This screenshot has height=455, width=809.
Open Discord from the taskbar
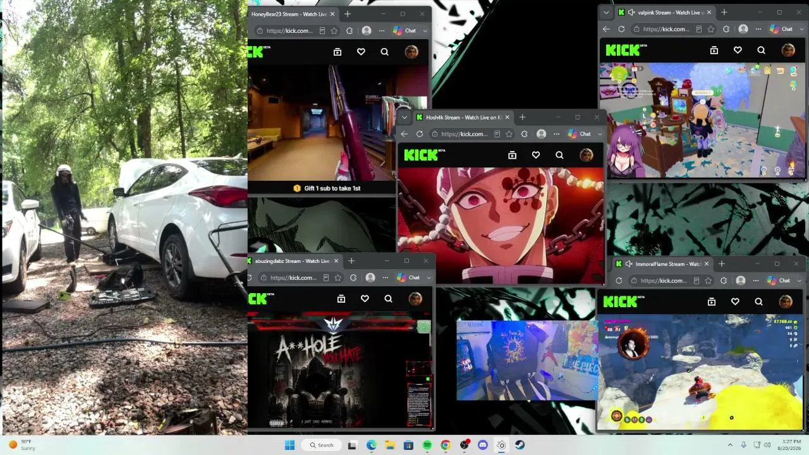[x=483, y=445]
